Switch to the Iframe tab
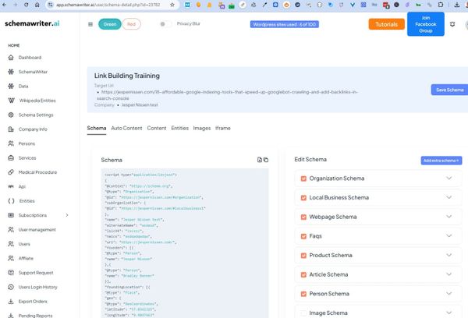Image resolution: width=468 pixels, height=318 pixels. click(223, 128)
